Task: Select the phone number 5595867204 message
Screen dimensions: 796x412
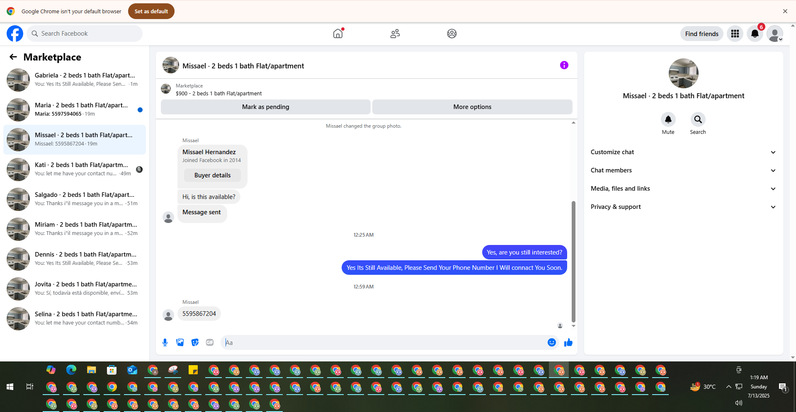Action: click(x=199, y=314)
